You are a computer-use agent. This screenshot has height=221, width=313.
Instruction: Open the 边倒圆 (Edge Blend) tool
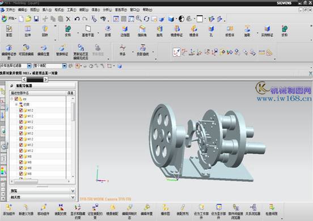pyautogui.click(x=125, y=31)
